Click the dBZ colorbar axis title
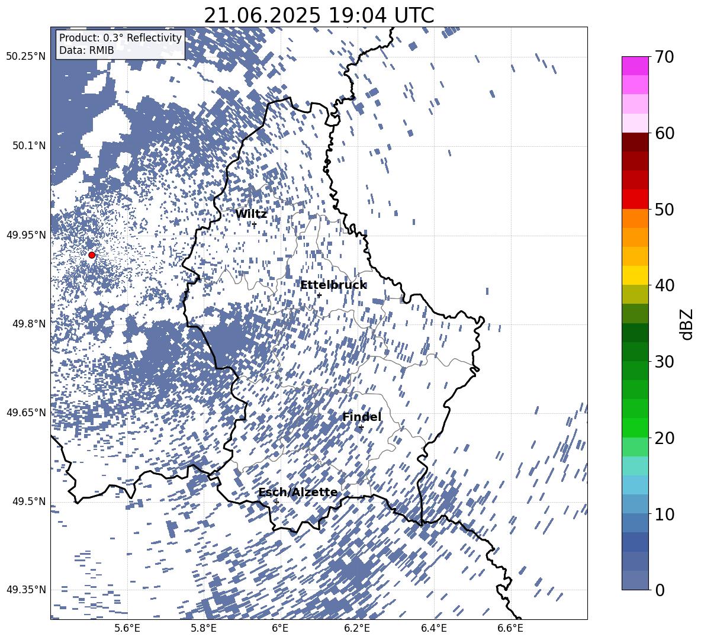Screen dimensions: 701x640 click(x=686, y=324)
